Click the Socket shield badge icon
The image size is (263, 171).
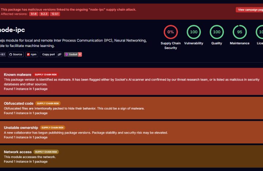tap(66, 55)
